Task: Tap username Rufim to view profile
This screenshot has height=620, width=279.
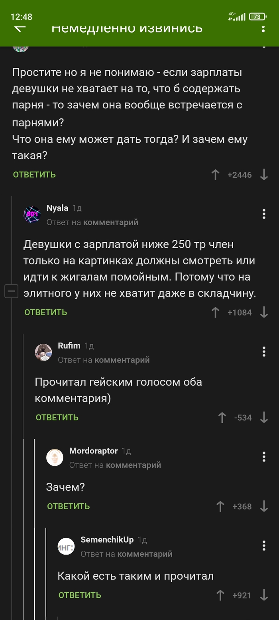Action: [70, 345]
